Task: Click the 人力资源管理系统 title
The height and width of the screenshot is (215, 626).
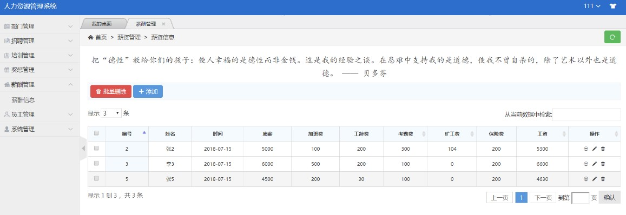Action: pos(30,6)
